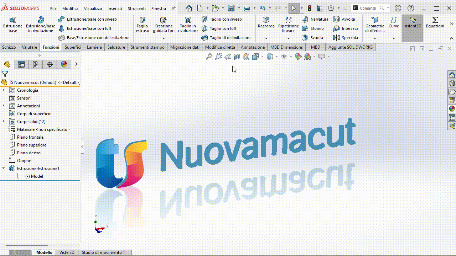Select the Taglio estruso tool
Image resolution: width=456 pixels, height=256 pixels.
point(142,20)
